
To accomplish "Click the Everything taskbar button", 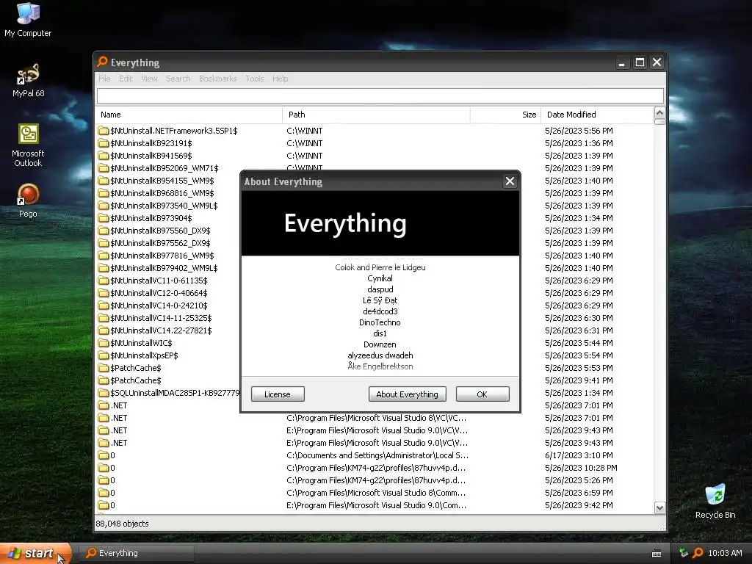I will point(137,553).
